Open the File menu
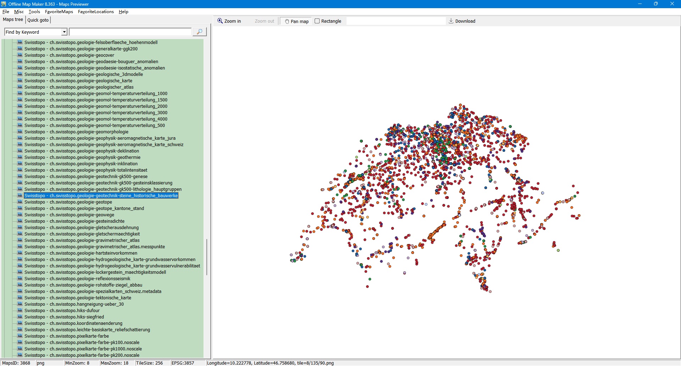This screenshot has height=366, width=681. click(x=6, y=12)
